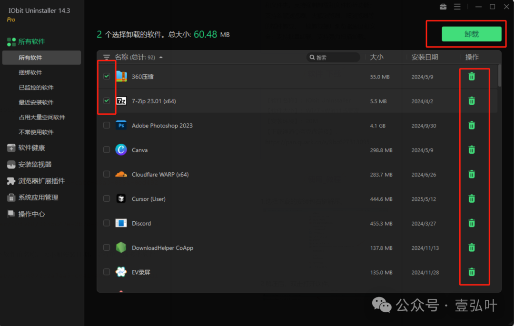
Task: Tick the Canva checkbox
Action: coord(107,150)
